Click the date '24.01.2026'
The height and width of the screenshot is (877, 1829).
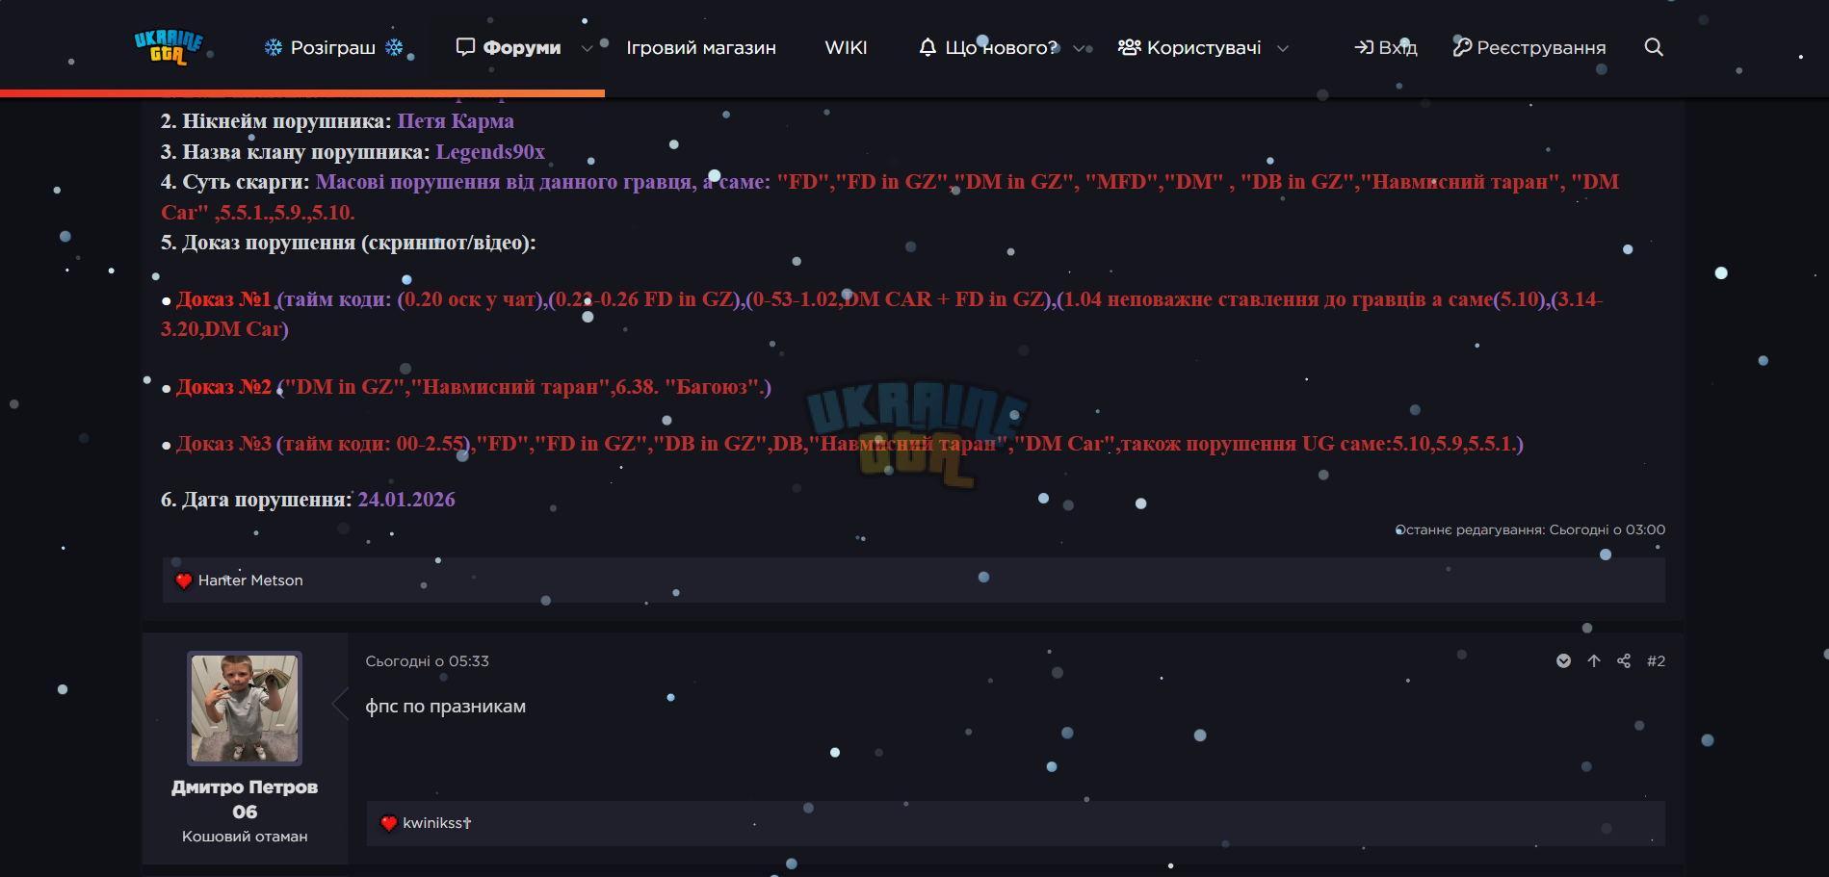pyautogui.click(x=406, y=500)
